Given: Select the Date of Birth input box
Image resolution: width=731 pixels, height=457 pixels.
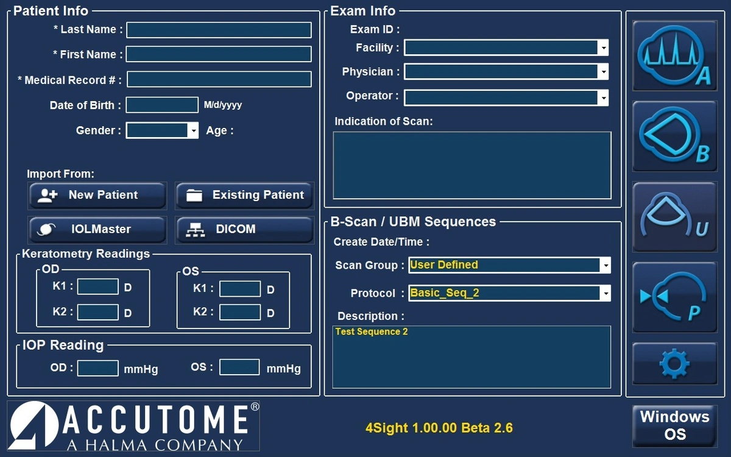Looking at the screenshot, I should click(162, 105).
